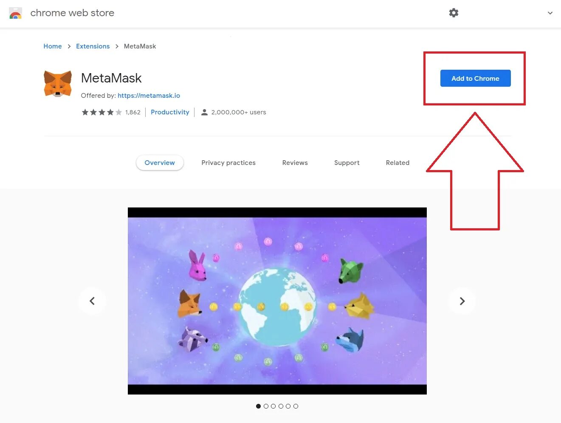Expand the account dropdown chevron at top right
The height and width of the screenshot is (423, 561).
point(550,13)
